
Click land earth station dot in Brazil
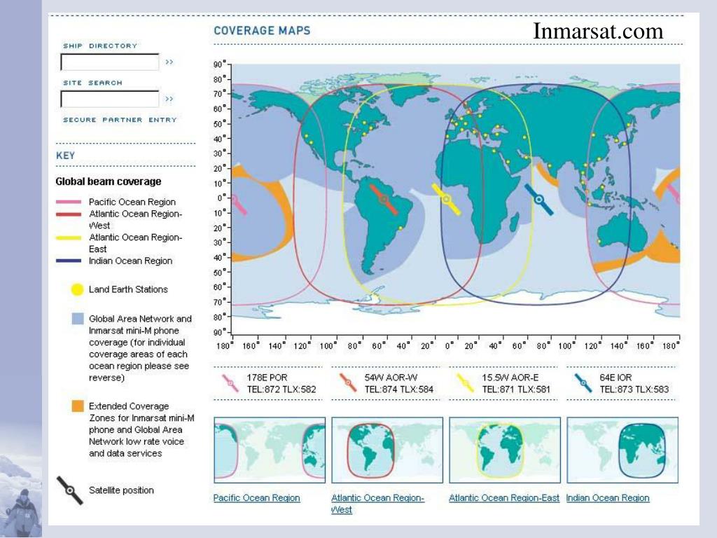point(400,228)
